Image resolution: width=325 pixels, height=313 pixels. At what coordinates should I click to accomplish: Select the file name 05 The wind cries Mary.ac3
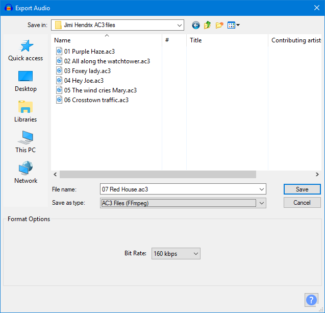101,90
